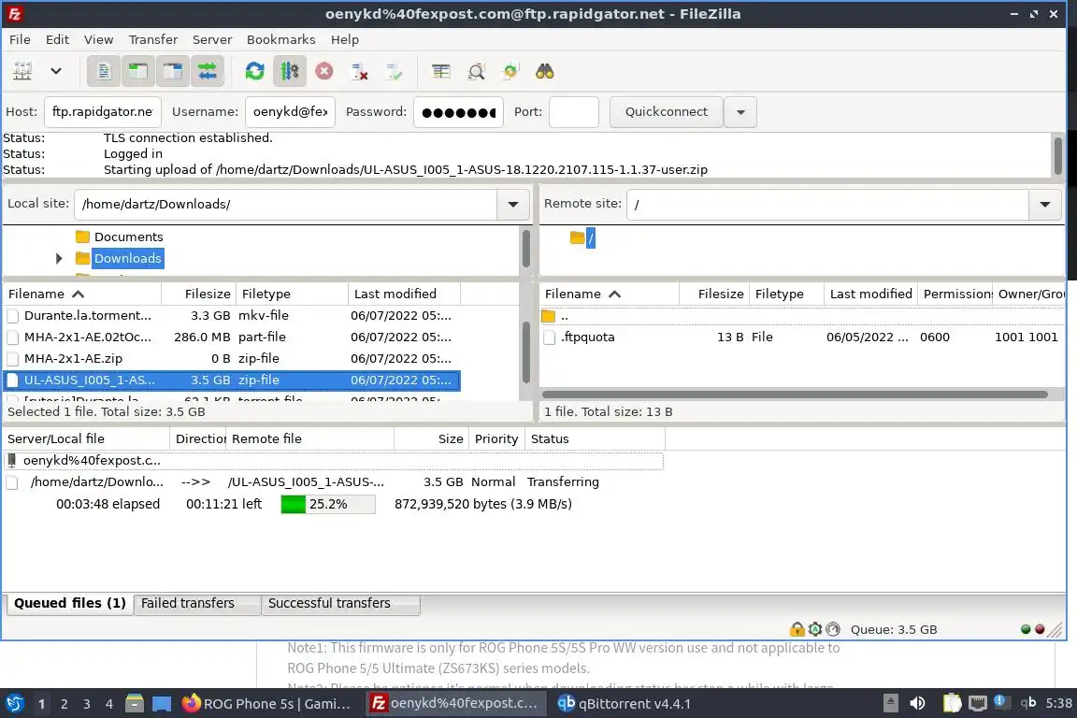
Task: Expand the Remote site path dropdown
Action: 1044,204
